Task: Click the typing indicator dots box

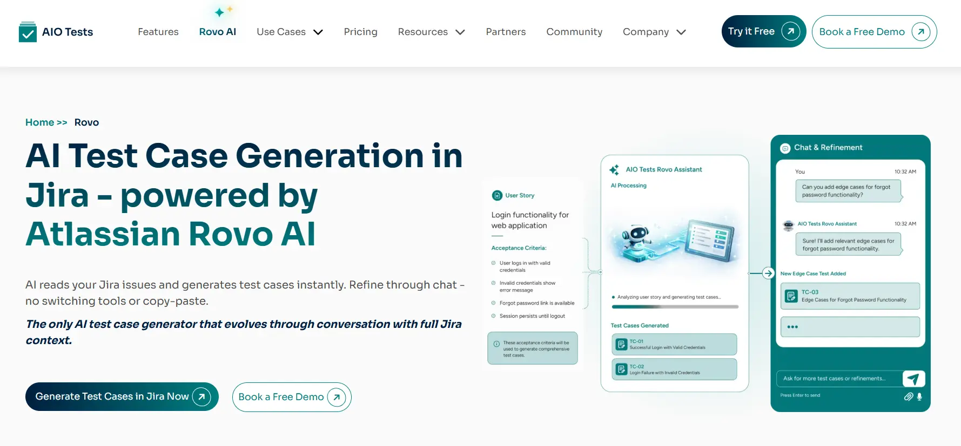Action: (x=850, y=327)
